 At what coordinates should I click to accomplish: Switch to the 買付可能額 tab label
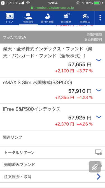tap(47, 22)
